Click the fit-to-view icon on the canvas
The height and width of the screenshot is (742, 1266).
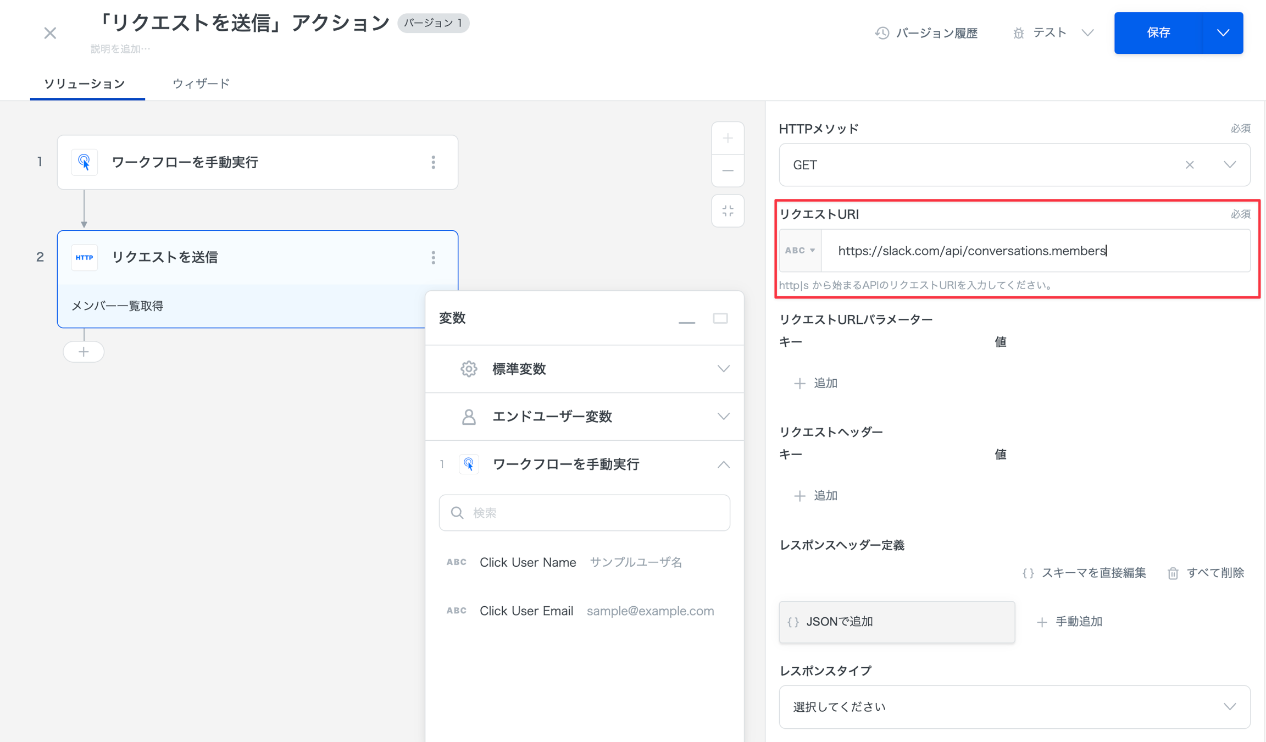(x=728, y=211)
